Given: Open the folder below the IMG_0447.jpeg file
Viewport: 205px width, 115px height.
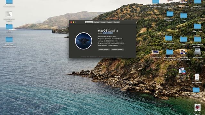Looking at the screenshot, I should 196,90.
